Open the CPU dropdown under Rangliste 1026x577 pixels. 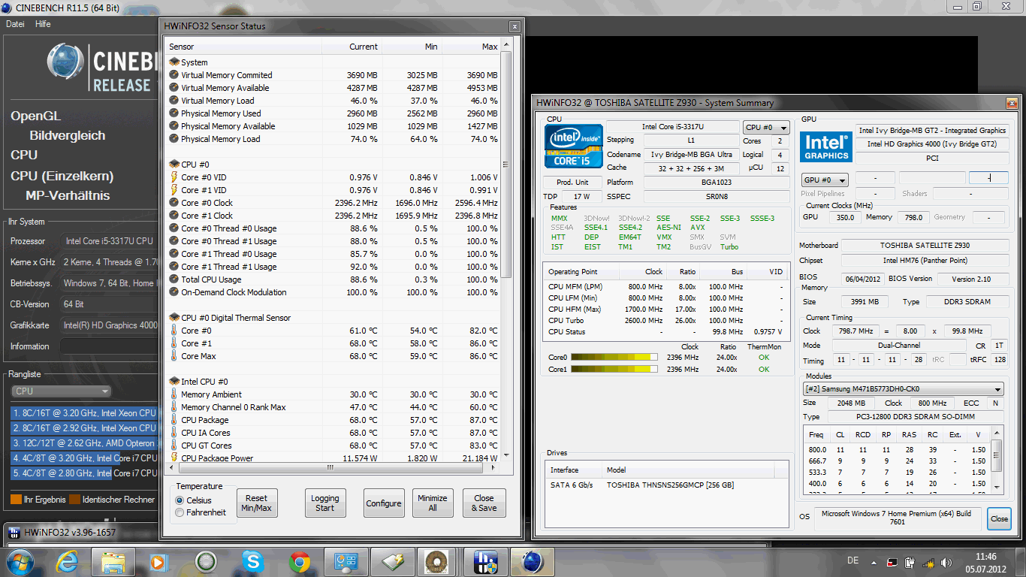[61, 391]
